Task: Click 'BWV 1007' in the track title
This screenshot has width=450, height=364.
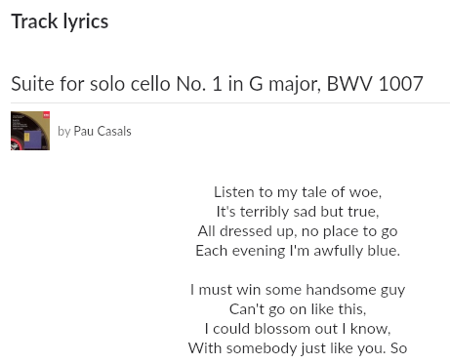Action: coord(375,84)
